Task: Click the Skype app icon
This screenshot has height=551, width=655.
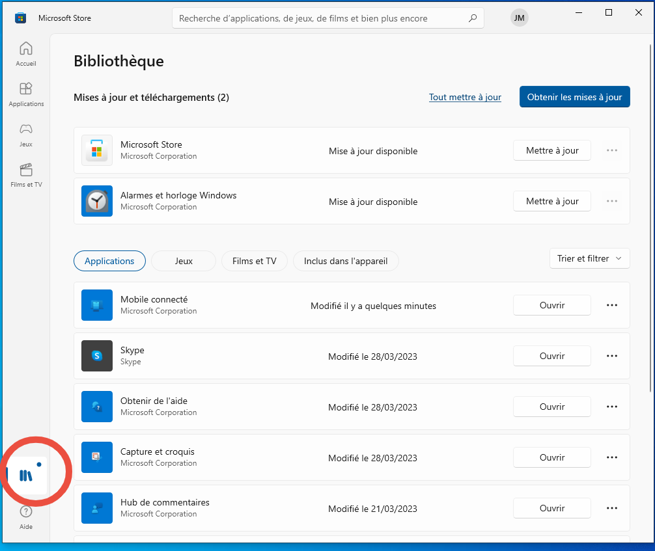Action: tap(97, 356)
